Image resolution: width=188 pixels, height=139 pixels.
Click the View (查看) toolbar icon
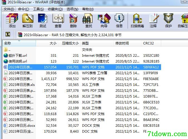[58, 18]
